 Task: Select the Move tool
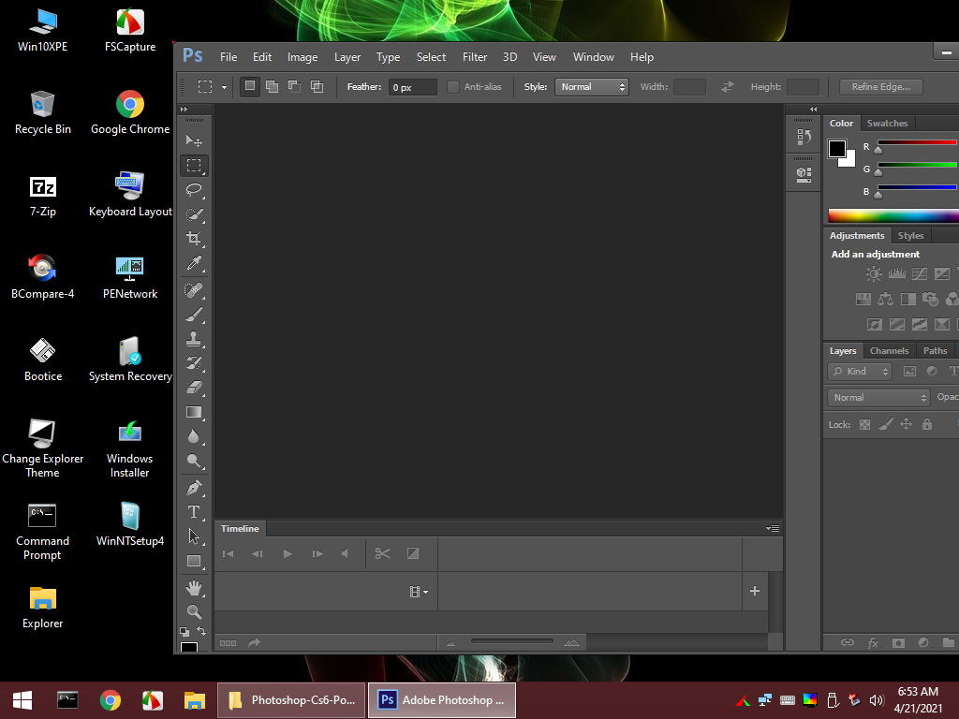194,141
